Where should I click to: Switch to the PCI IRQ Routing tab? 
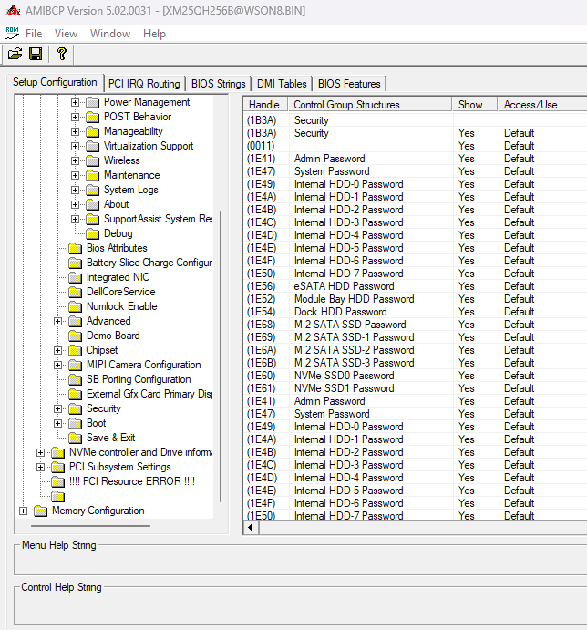[144, 83]
